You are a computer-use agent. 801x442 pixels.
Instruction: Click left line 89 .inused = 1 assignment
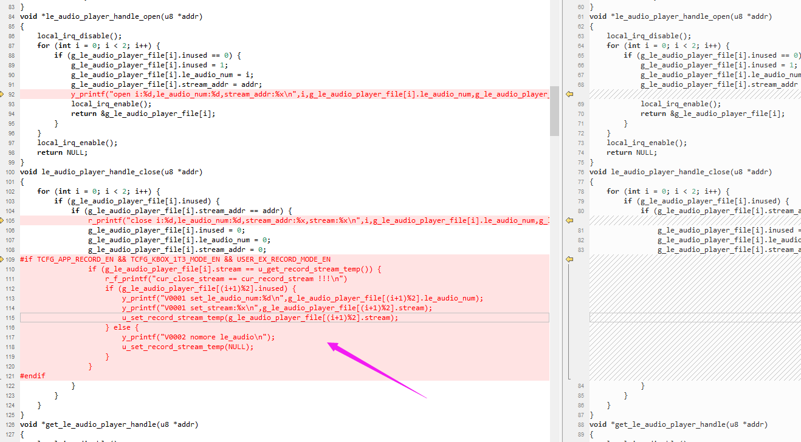tap(149, 65)
